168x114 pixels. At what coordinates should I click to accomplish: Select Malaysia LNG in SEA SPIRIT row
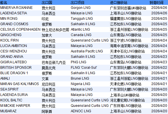pyautogui.click(x=81, y=89)
